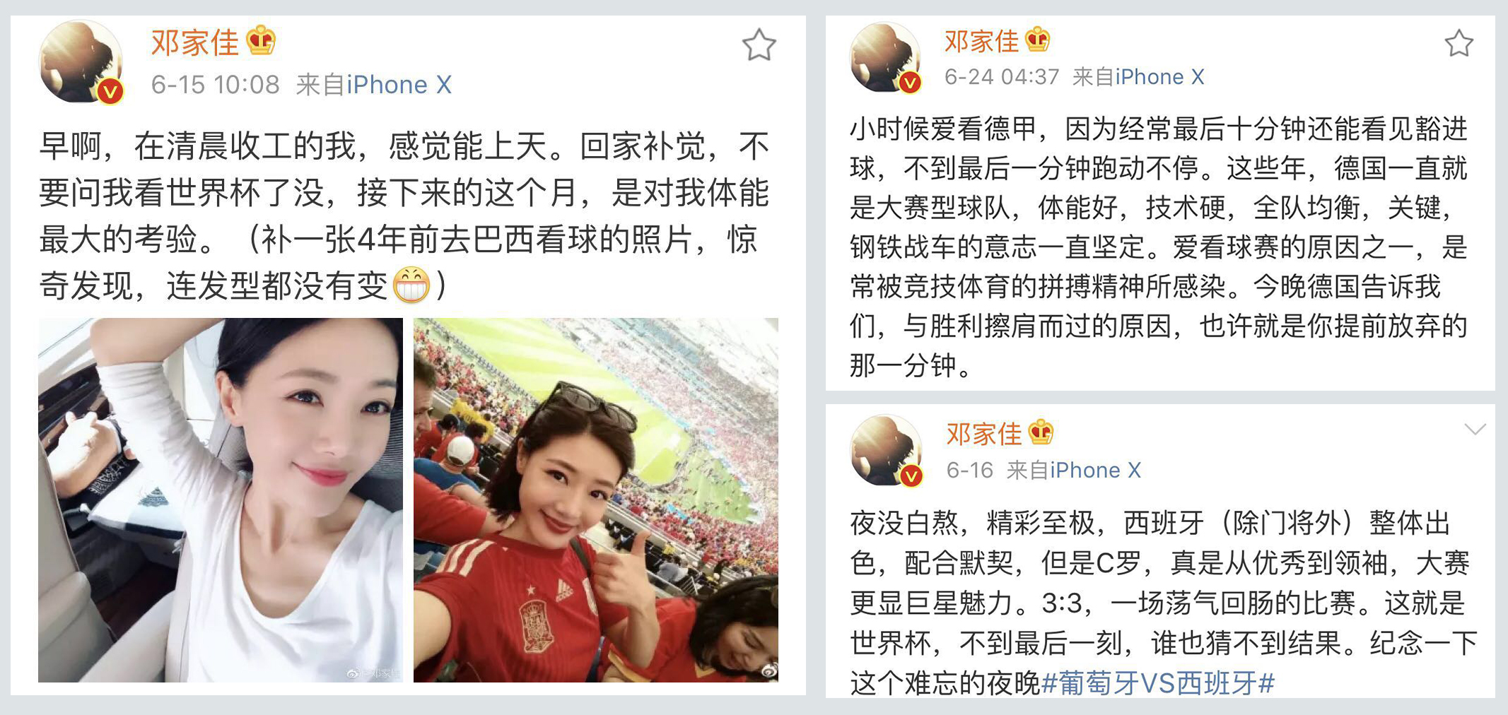The image size is (1508, 715).
Task: Click the crown badge in 6-15 post
Action: point(261,41)
